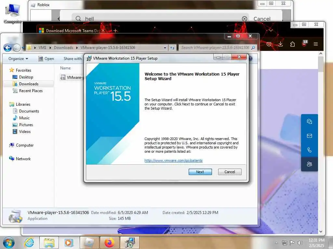Open the vmware.com patents link
The width and height of the screenshot is (333, 249).
[173, 160]
